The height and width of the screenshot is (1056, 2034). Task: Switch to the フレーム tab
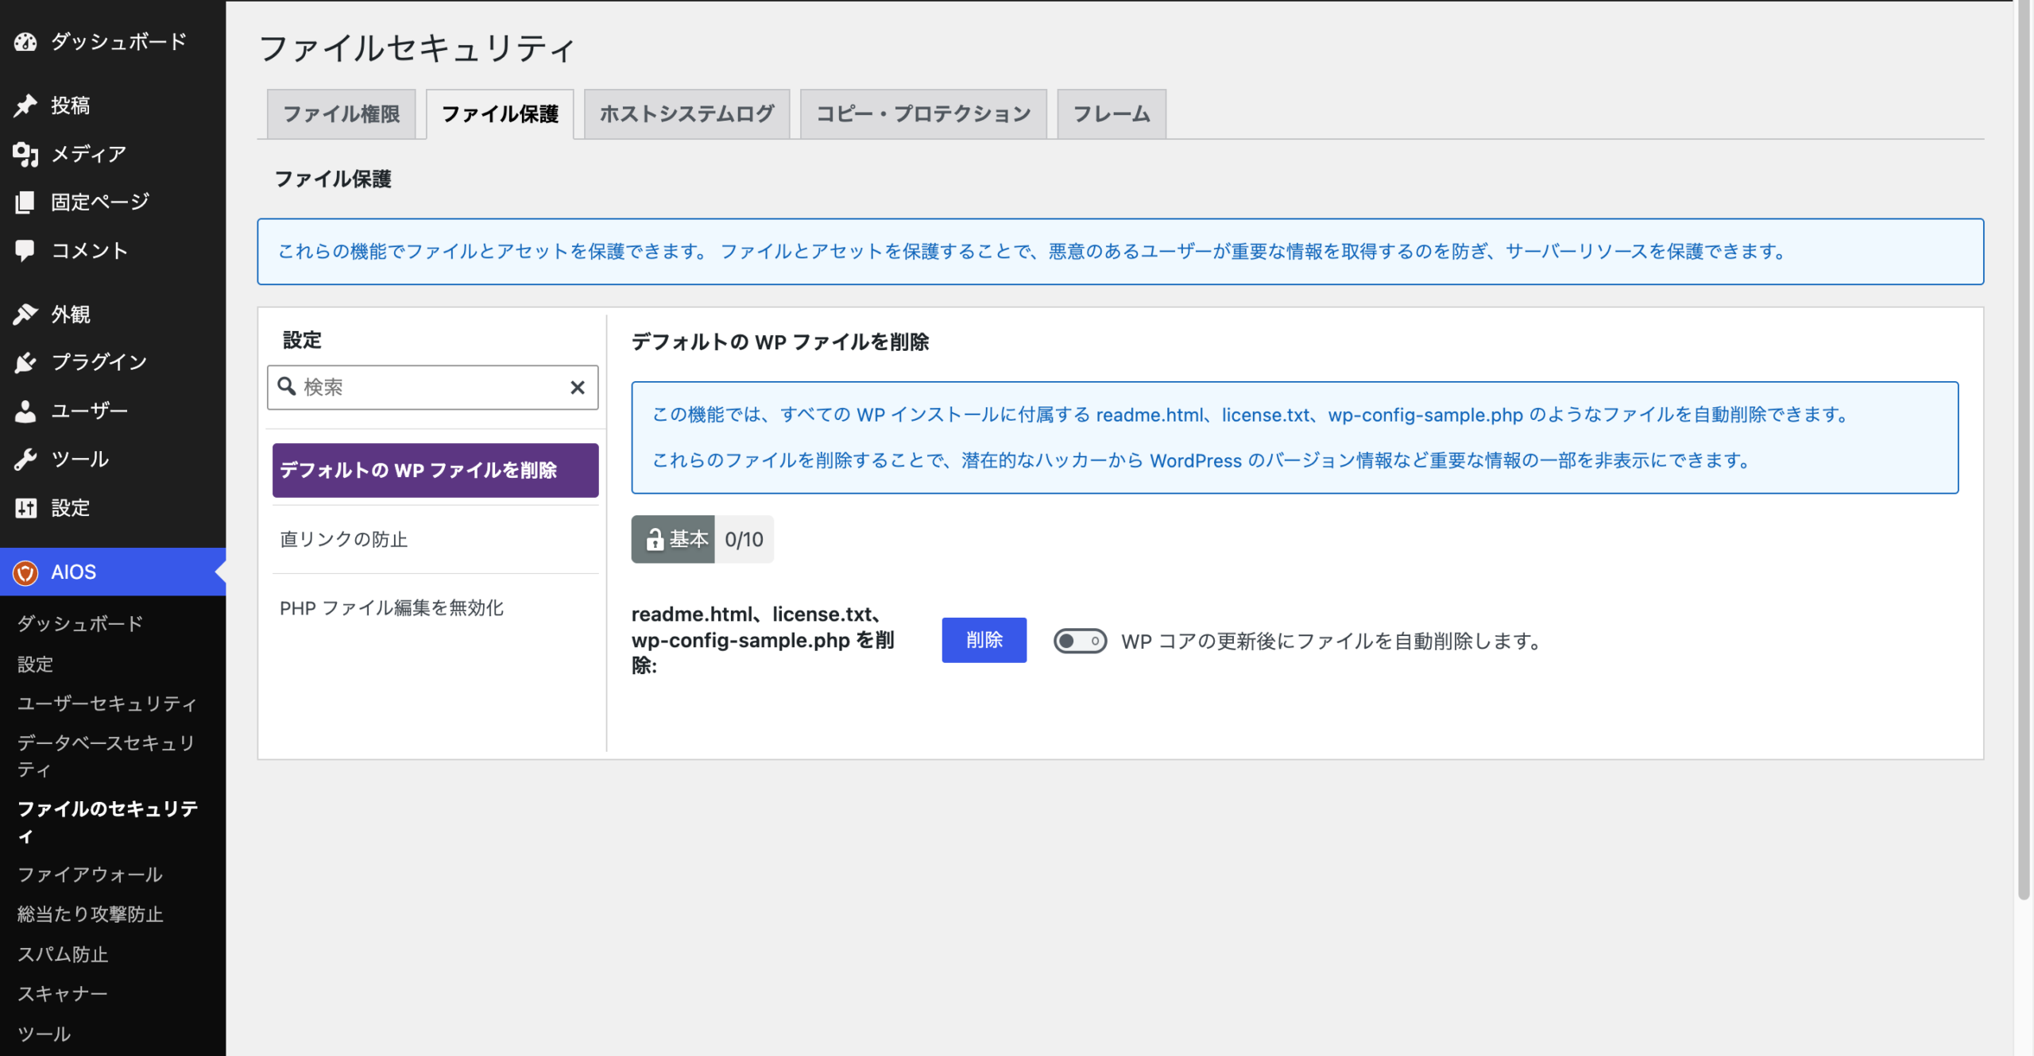pos(1112,114)
